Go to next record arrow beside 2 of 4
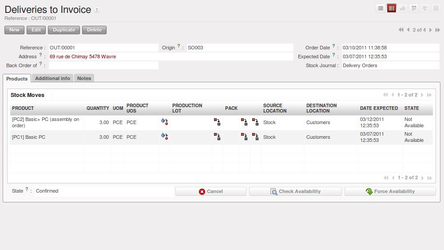Image resolution: width=444 pixels, height=250 pixels. pyautogui.click(x=431, y=30)
